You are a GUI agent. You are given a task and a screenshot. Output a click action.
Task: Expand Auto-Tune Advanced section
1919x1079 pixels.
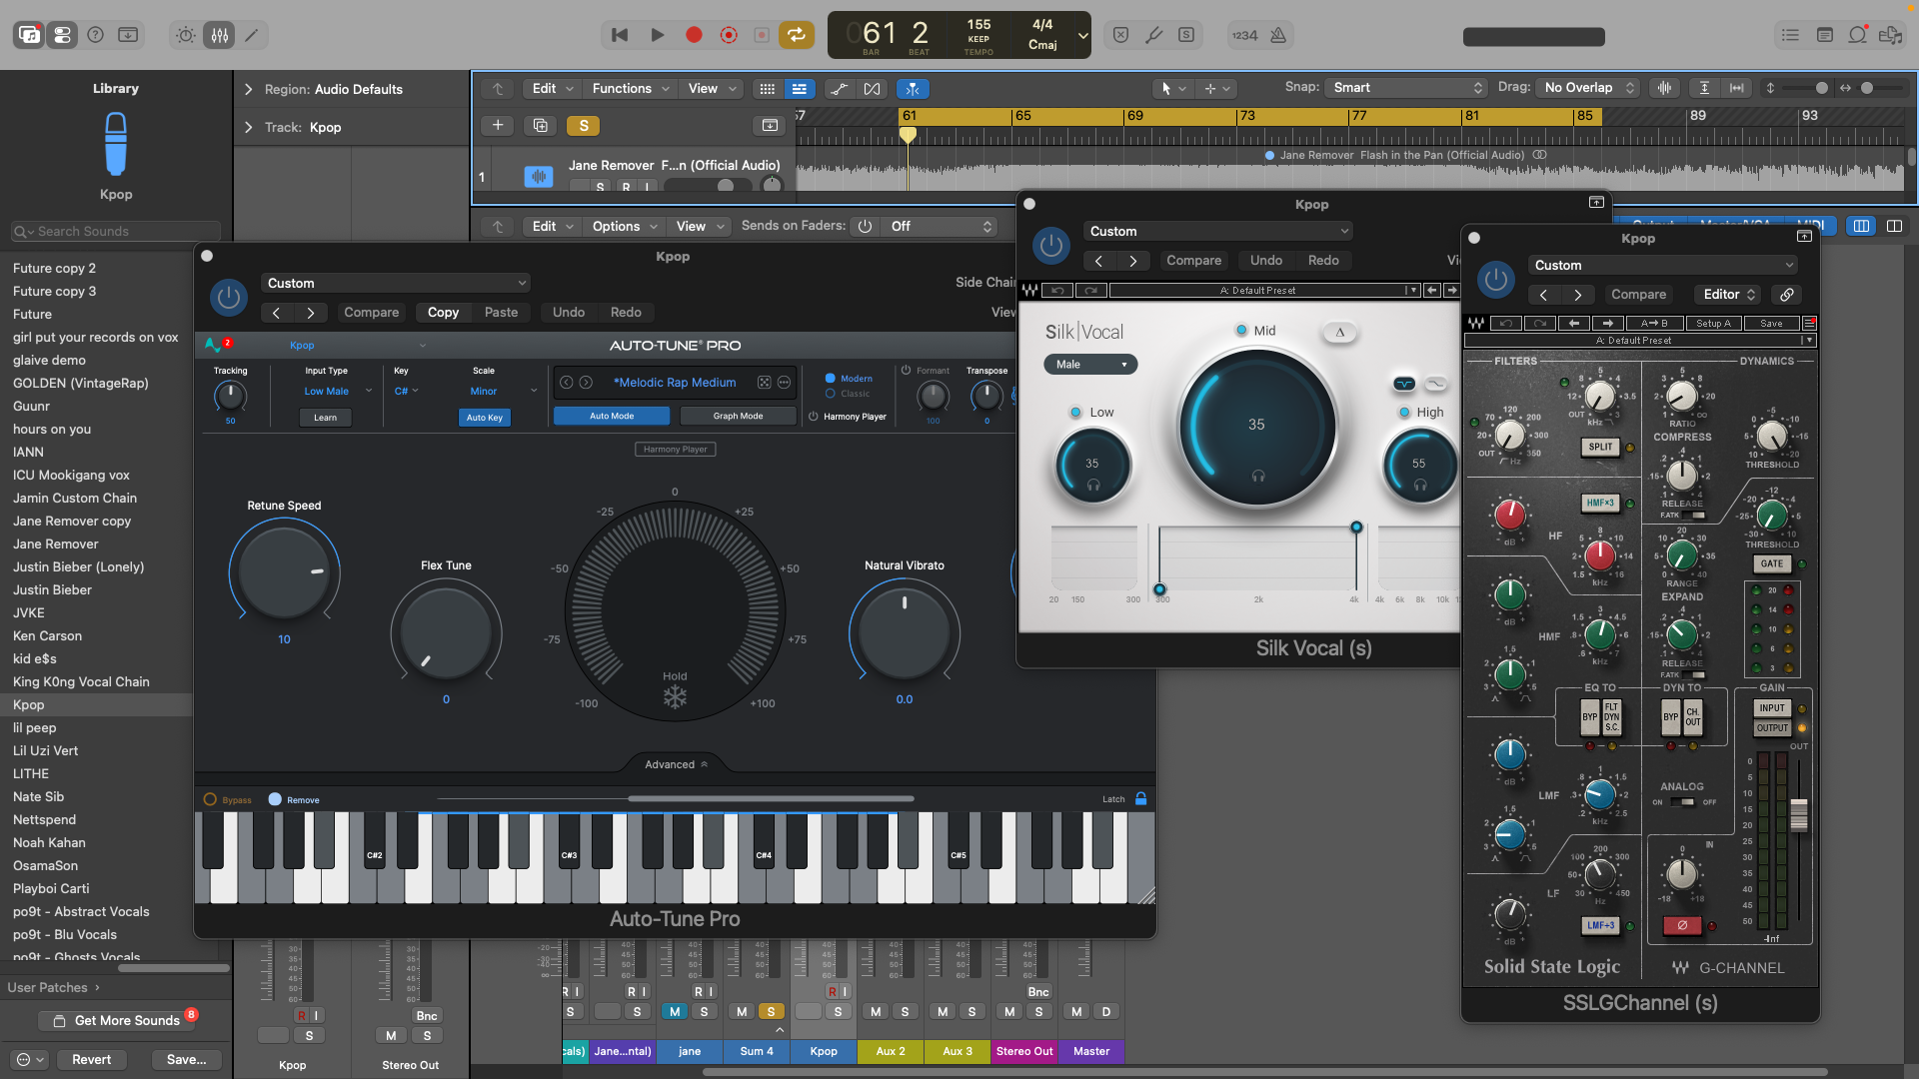pyautogui.click(x=676, y=764)
